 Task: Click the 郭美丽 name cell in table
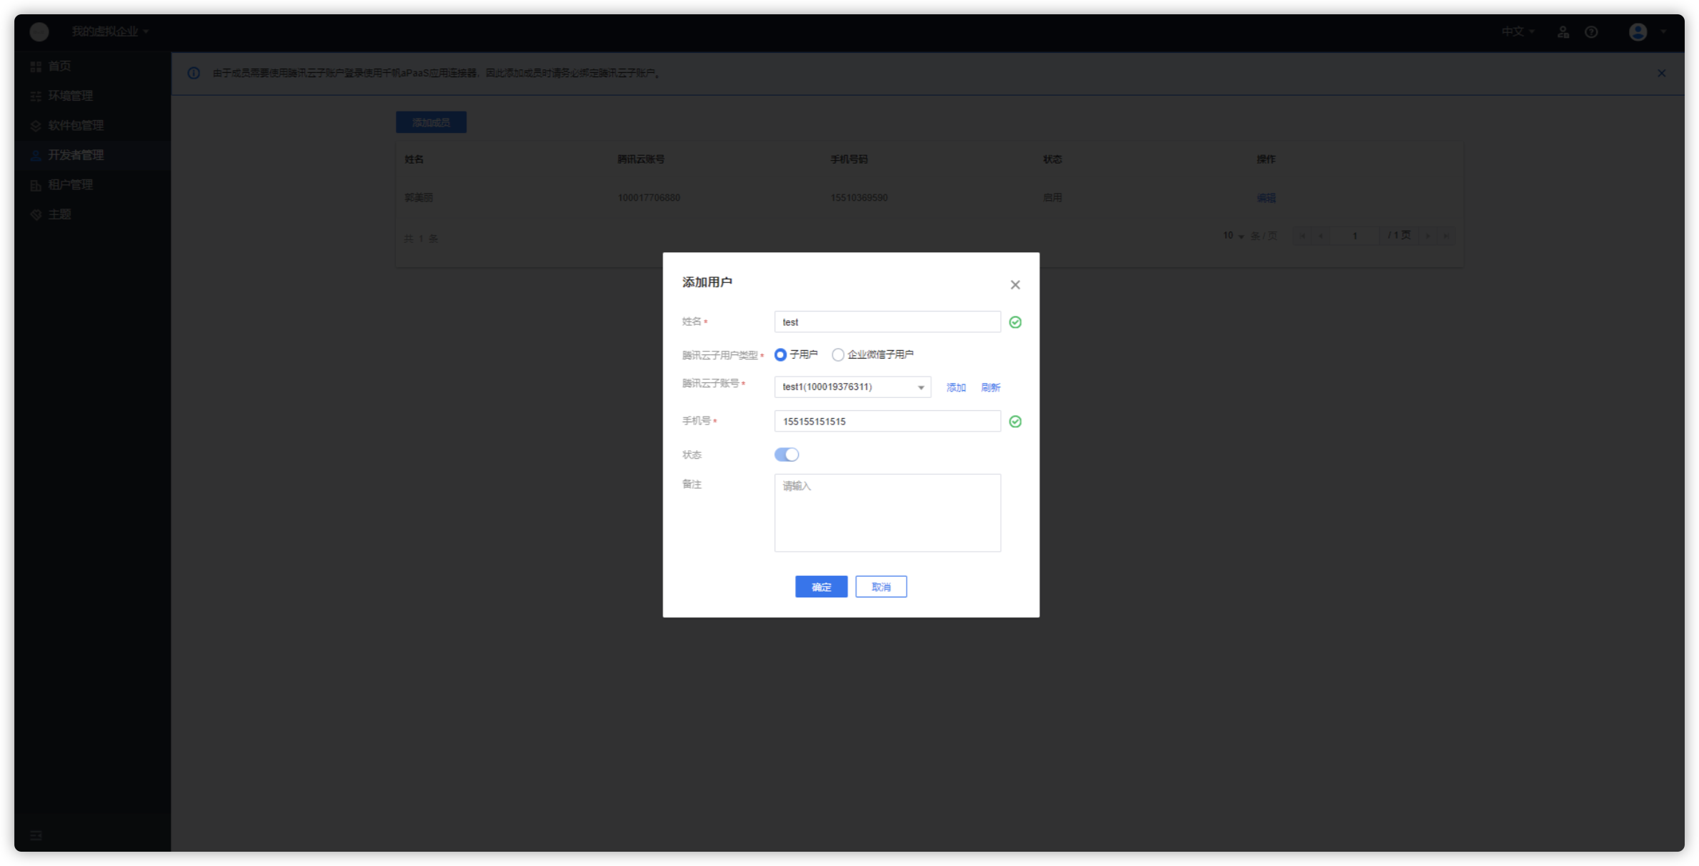pyautogui.click(x=419, y=198)
